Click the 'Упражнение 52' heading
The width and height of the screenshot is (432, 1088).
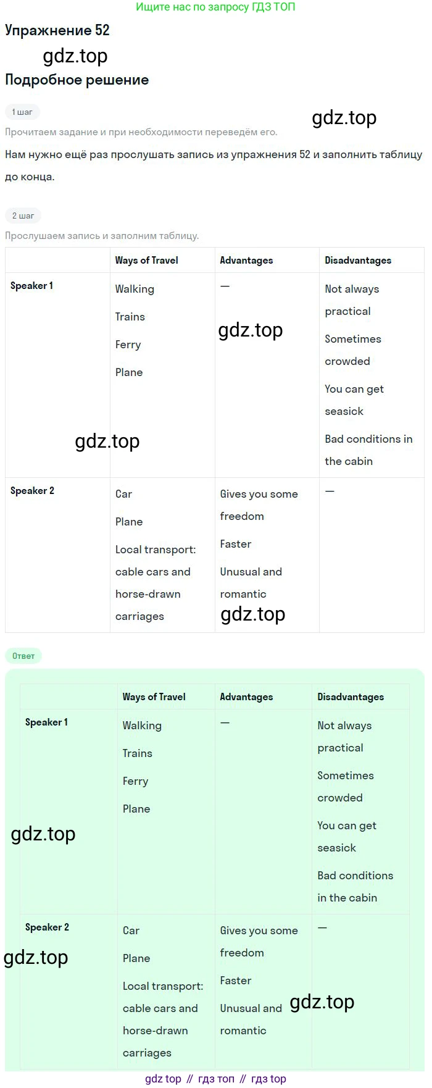click(57, 30)
